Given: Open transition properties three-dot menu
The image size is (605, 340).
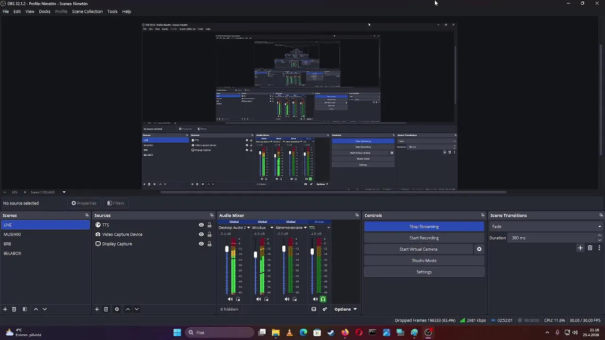Looking at the screenshot, I should click(599, 248).
